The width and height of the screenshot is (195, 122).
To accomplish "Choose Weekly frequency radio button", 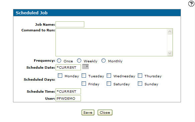I will click(79, 61).
